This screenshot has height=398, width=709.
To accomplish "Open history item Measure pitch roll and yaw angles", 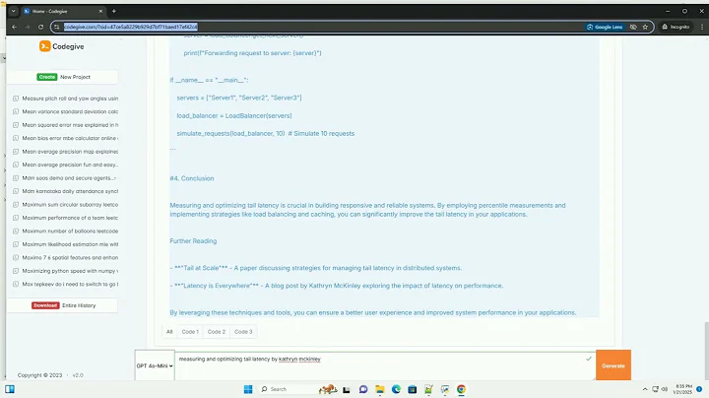I will [x=70, y=99].
